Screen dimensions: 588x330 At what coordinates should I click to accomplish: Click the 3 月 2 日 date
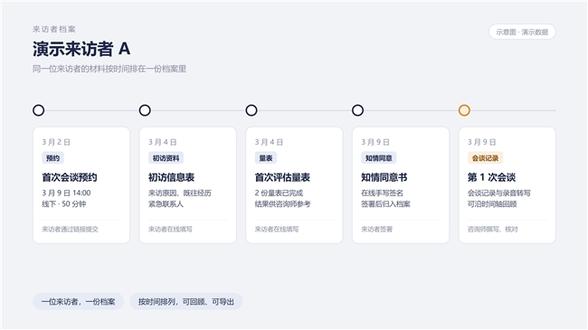[x=56, y=142]
